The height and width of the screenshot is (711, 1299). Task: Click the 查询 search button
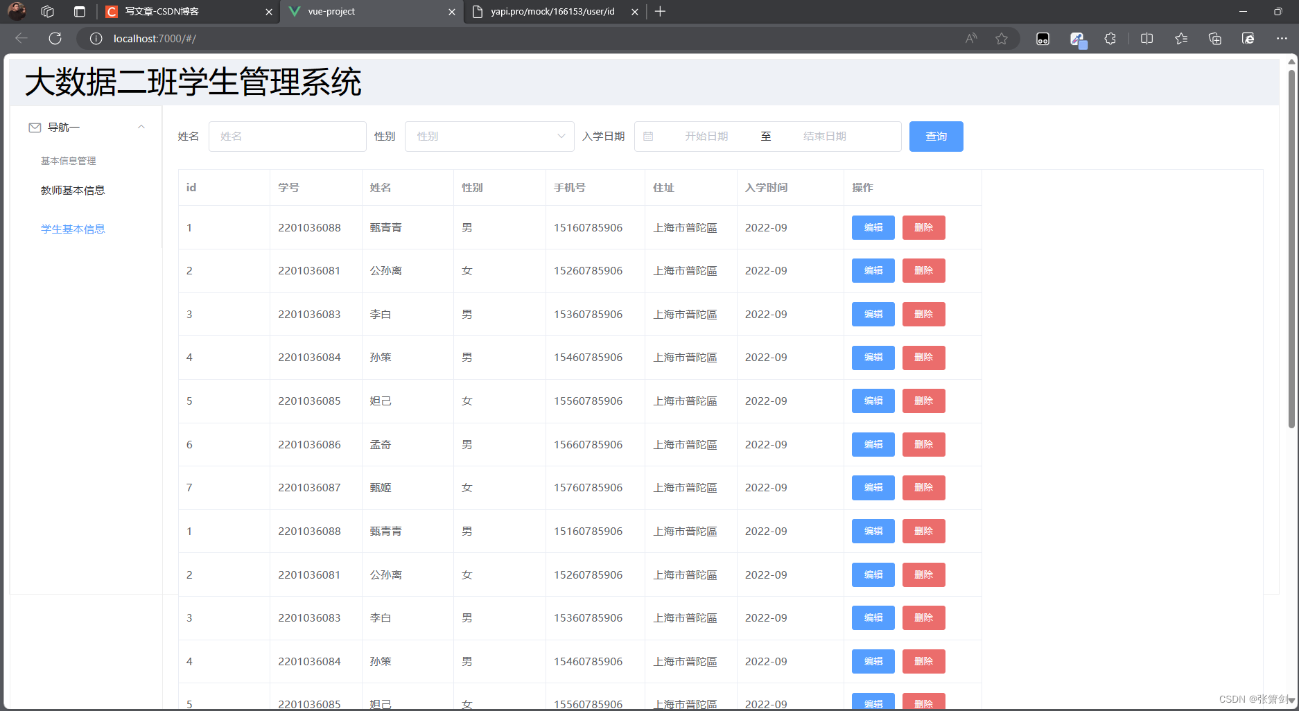936,137
